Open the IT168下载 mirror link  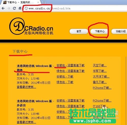coord(100,106)
